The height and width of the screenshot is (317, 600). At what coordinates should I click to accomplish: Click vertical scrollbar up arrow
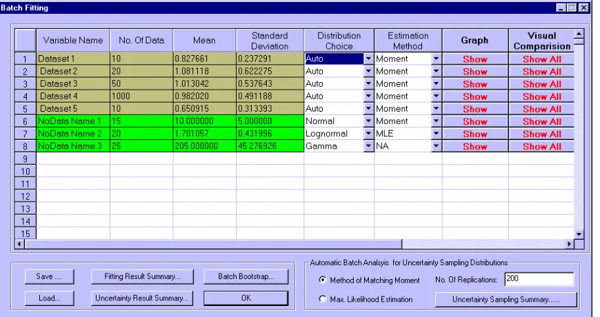[579, 34]
